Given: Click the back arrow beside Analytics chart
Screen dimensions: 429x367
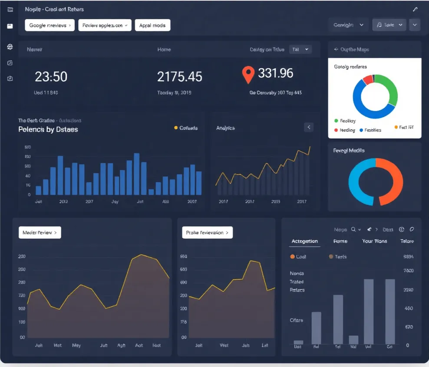Looking at the screenshot, I should pyautogui.click(x=309, y=127).
